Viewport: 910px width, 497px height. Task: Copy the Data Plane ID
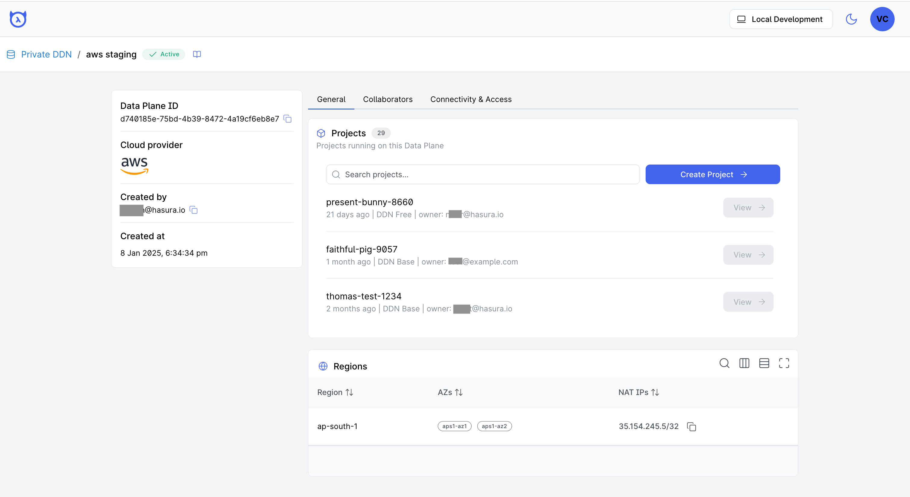point(288,119)
